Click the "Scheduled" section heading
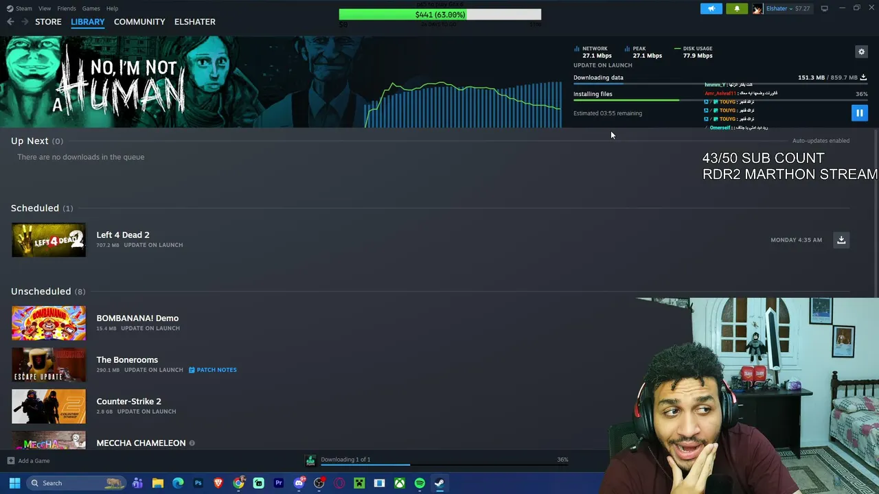Image resolution: width=879 pixels, height=494 pixels. click(x=35, y=208)
